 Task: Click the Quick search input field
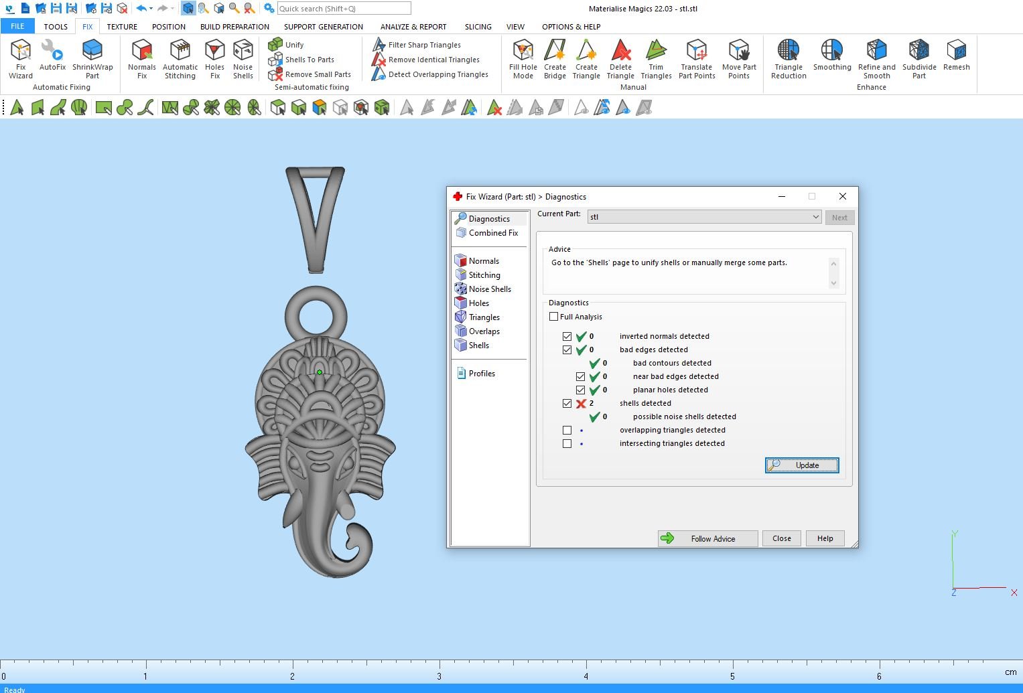point(344,9)
